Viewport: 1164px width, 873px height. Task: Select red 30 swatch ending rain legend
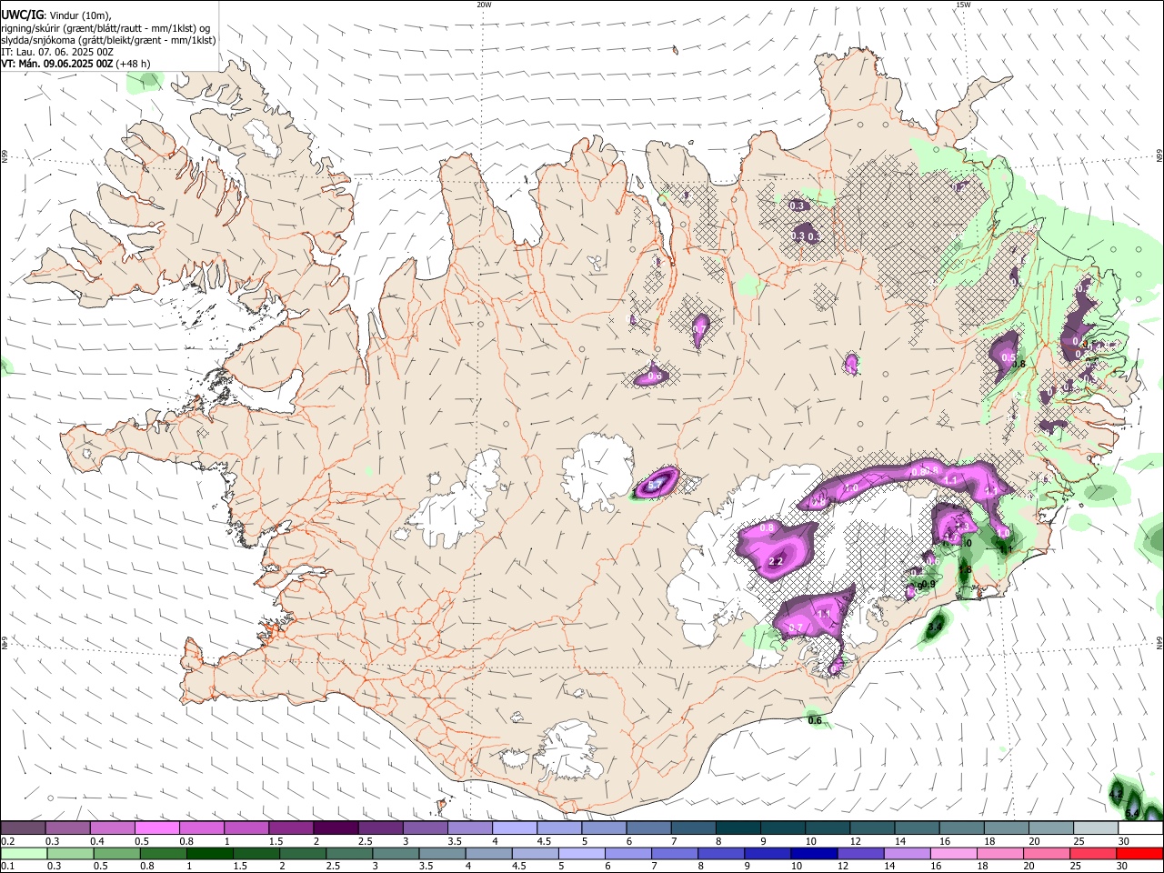point(1139,853)
